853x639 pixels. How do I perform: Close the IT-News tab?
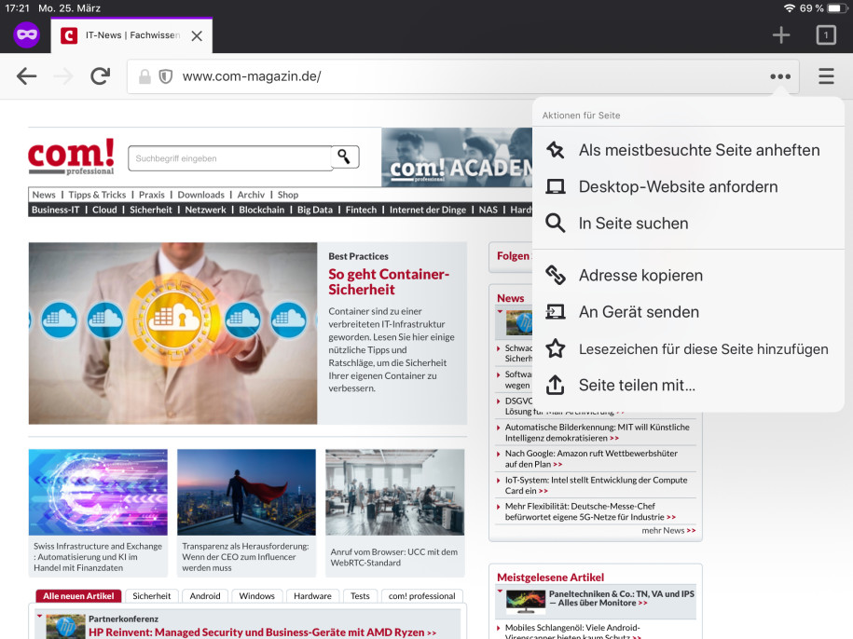click(x=197, y=35)
